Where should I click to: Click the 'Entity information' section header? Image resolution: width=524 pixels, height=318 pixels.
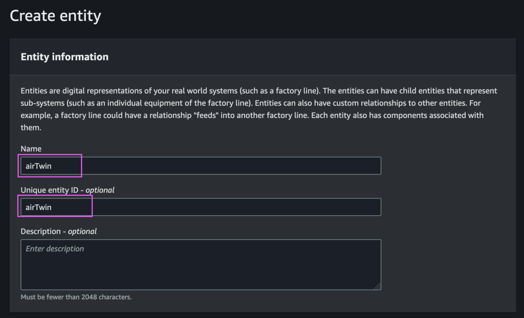tap(64, 57)
